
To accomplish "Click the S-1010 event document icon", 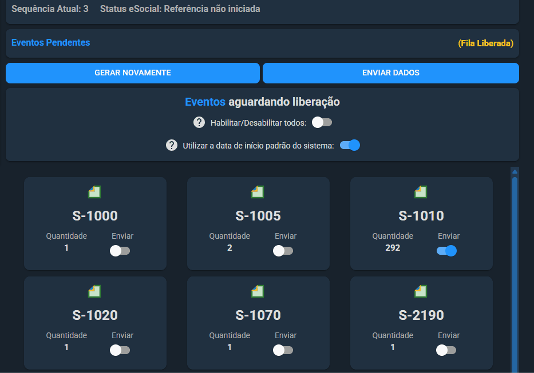I will tap(421, 192).
